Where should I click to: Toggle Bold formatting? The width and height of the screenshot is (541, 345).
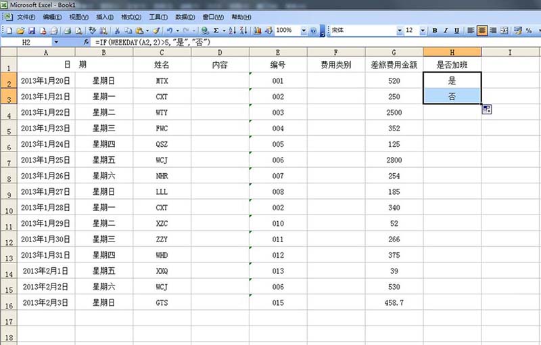435,30
